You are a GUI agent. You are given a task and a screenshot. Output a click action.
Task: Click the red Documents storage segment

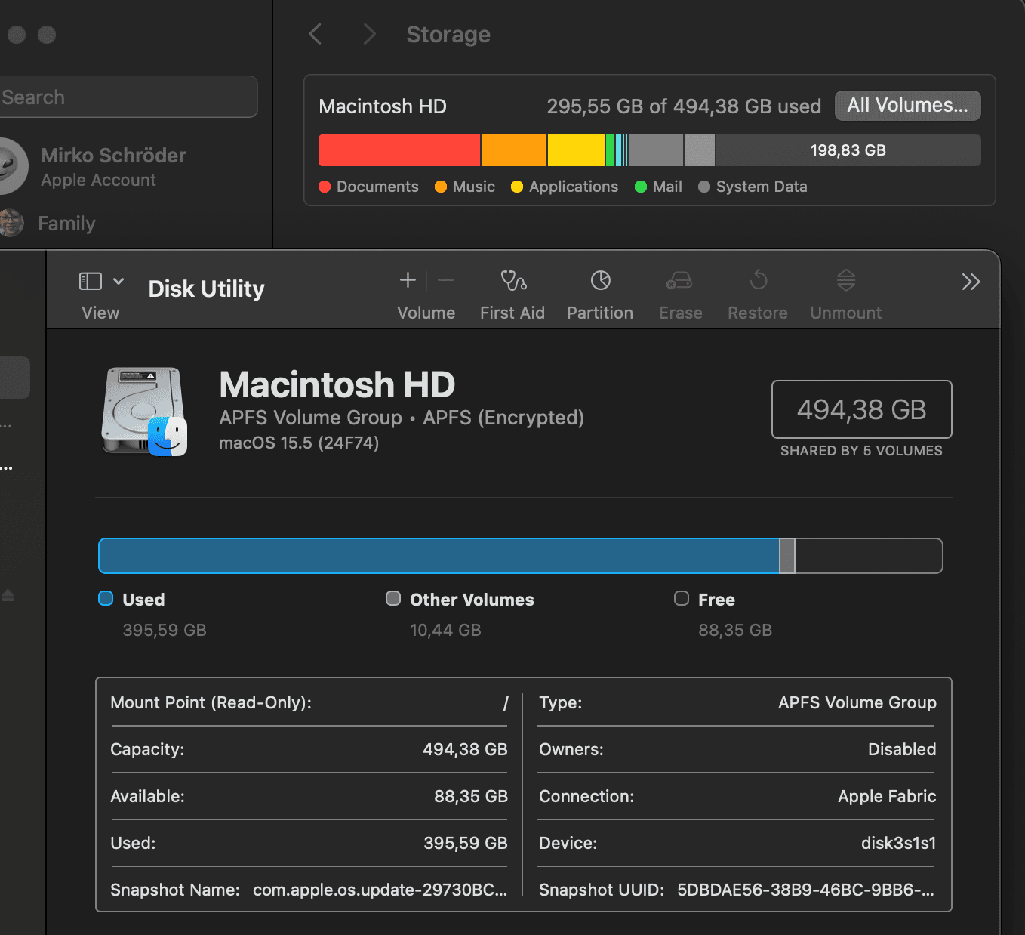[x=399, y=150]
